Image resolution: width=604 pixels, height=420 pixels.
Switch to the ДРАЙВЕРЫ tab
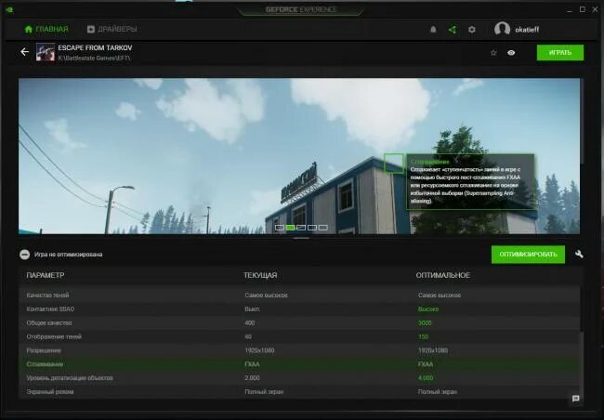[x=112, y=30]
